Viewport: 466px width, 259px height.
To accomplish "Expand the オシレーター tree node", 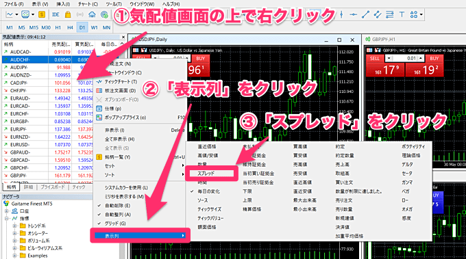I will (x=14, y=233).
